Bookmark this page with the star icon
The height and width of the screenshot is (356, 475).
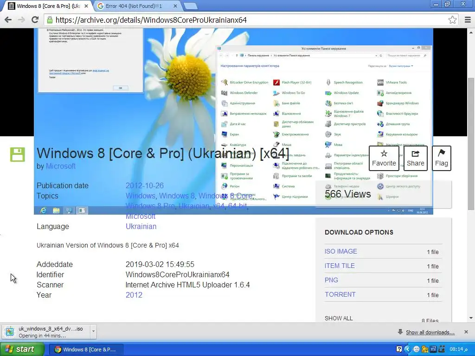pos(452,20)
